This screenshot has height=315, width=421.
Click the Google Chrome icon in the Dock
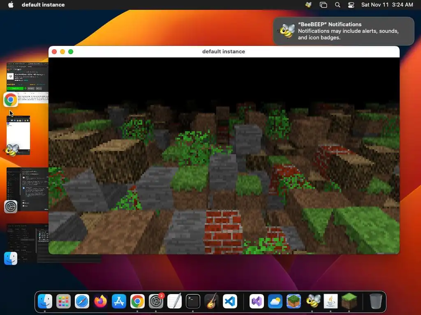point(137,301)
